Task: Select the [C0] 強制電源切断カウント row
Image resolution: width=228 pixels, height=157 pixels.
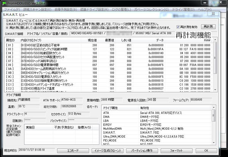Action: pos(108,80)
